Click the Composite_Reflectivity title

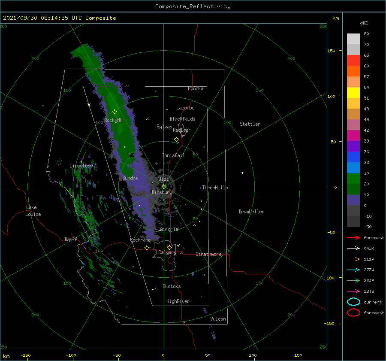(193, 6)
